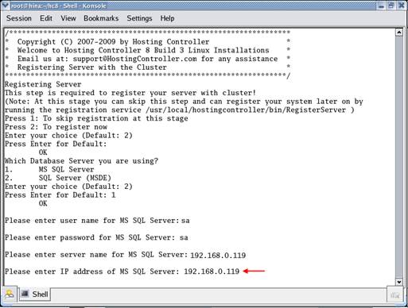Select the Shell session tab
This screenshot has width=408, height=308.
click(35, 294)
